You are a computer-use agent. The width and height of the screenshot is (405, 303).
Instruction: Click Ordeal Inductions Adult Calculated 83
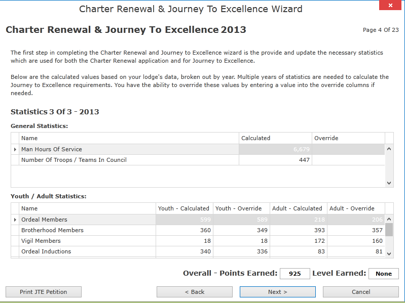[299, 251]
